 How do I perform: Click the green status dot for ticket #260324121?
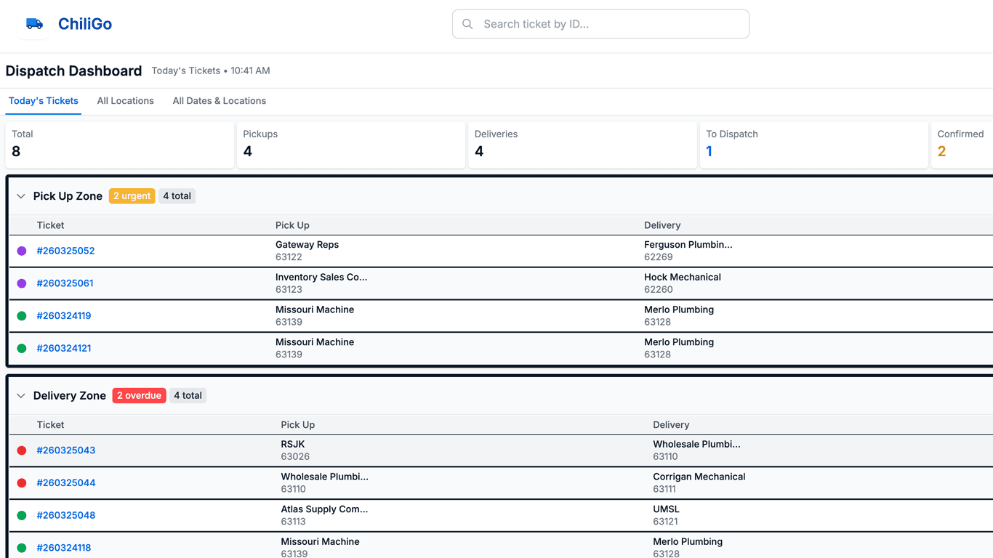(22, 349)
